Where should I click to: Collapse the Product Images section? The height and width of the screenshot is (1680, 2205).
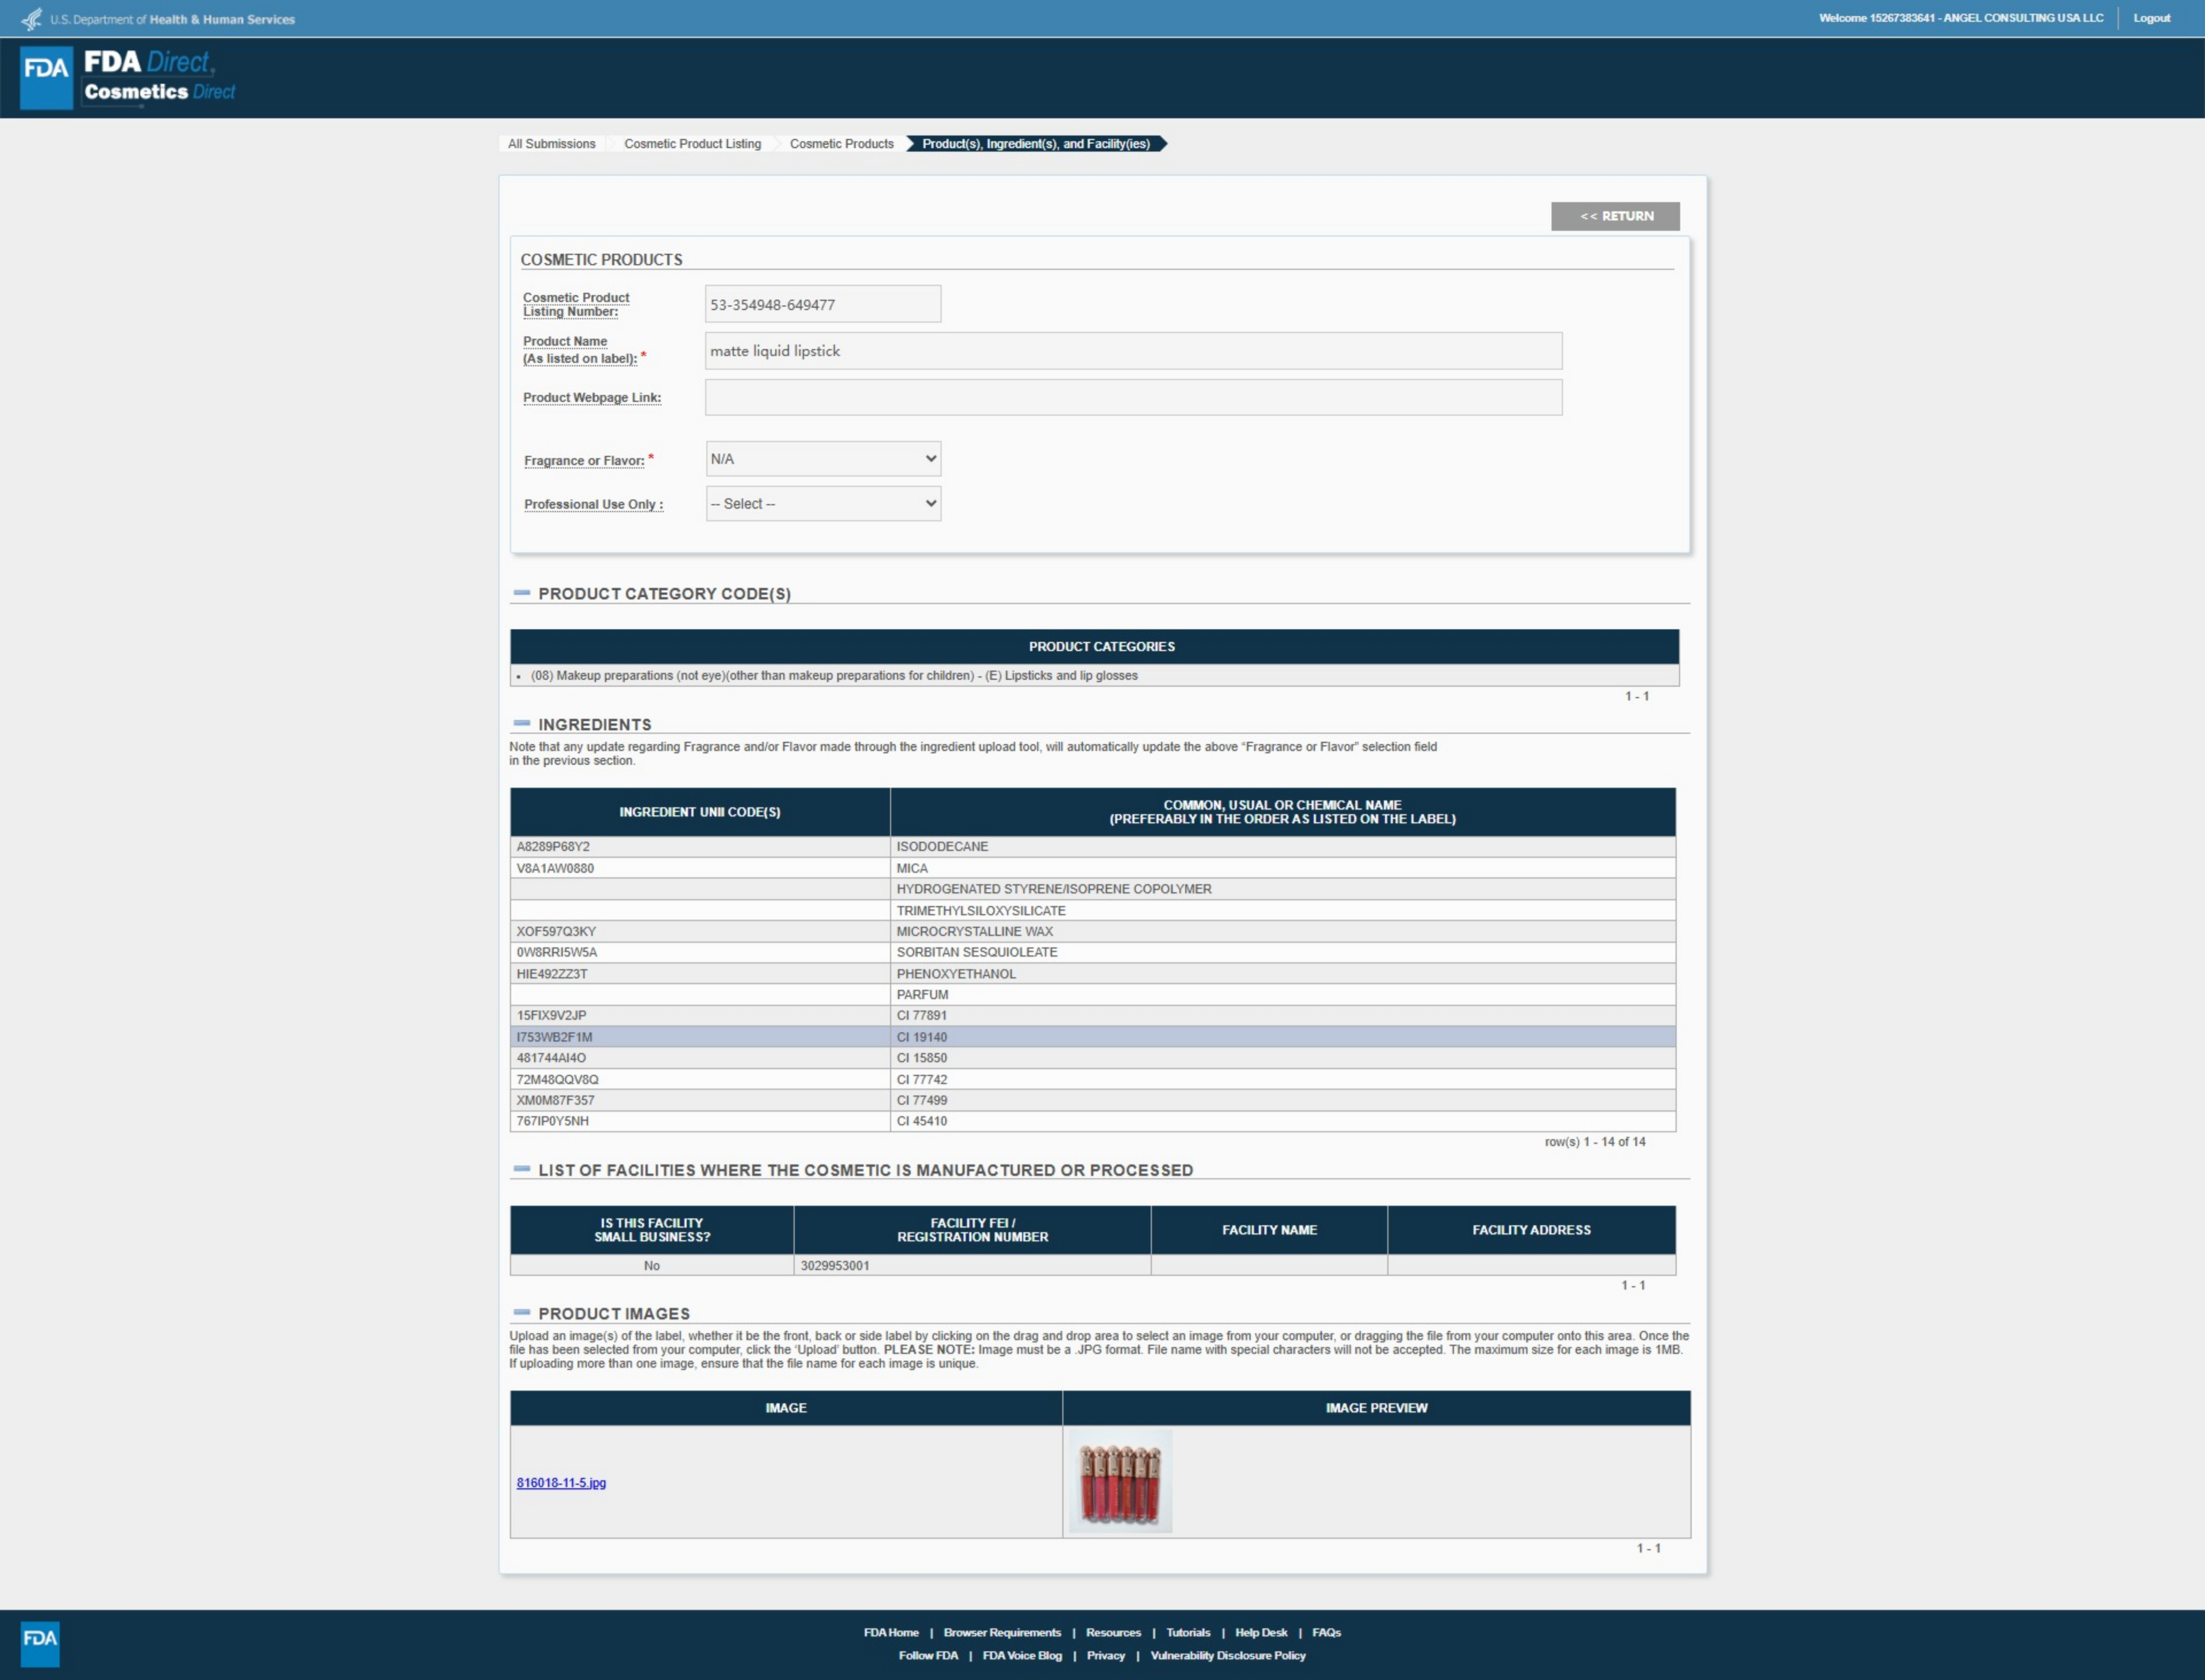522,1312
